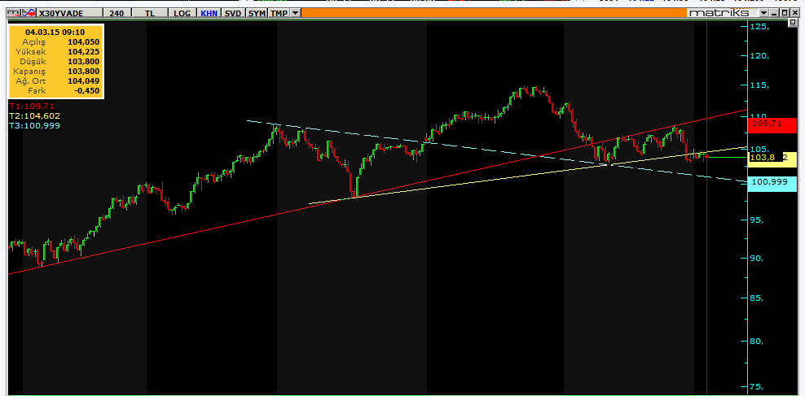Click the small square icon above the price axis
This screenshot has height=396, width=805.
(x=793, y=22)
